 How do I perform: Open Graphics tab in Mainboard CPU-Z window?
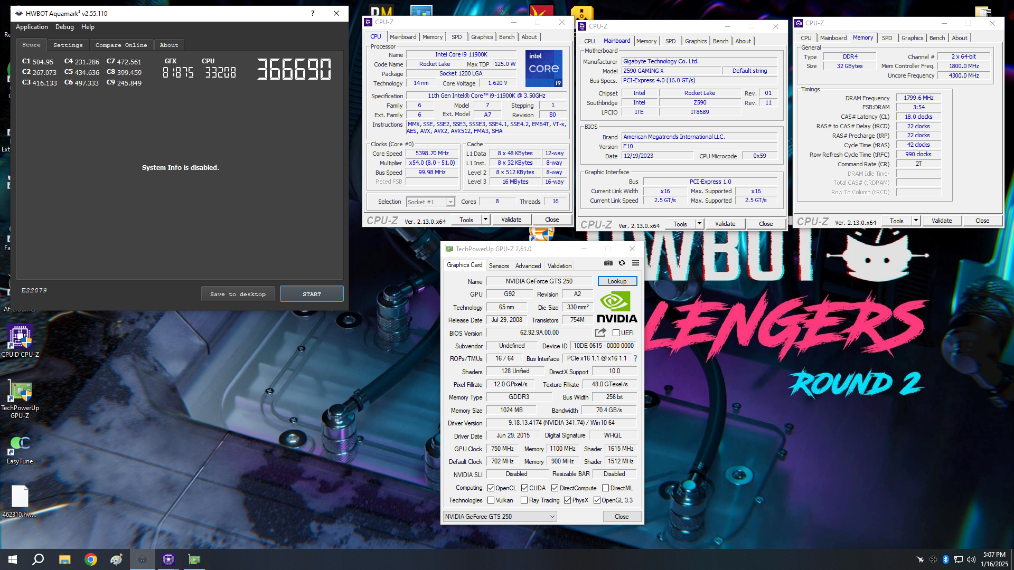(x=696, y=41)
